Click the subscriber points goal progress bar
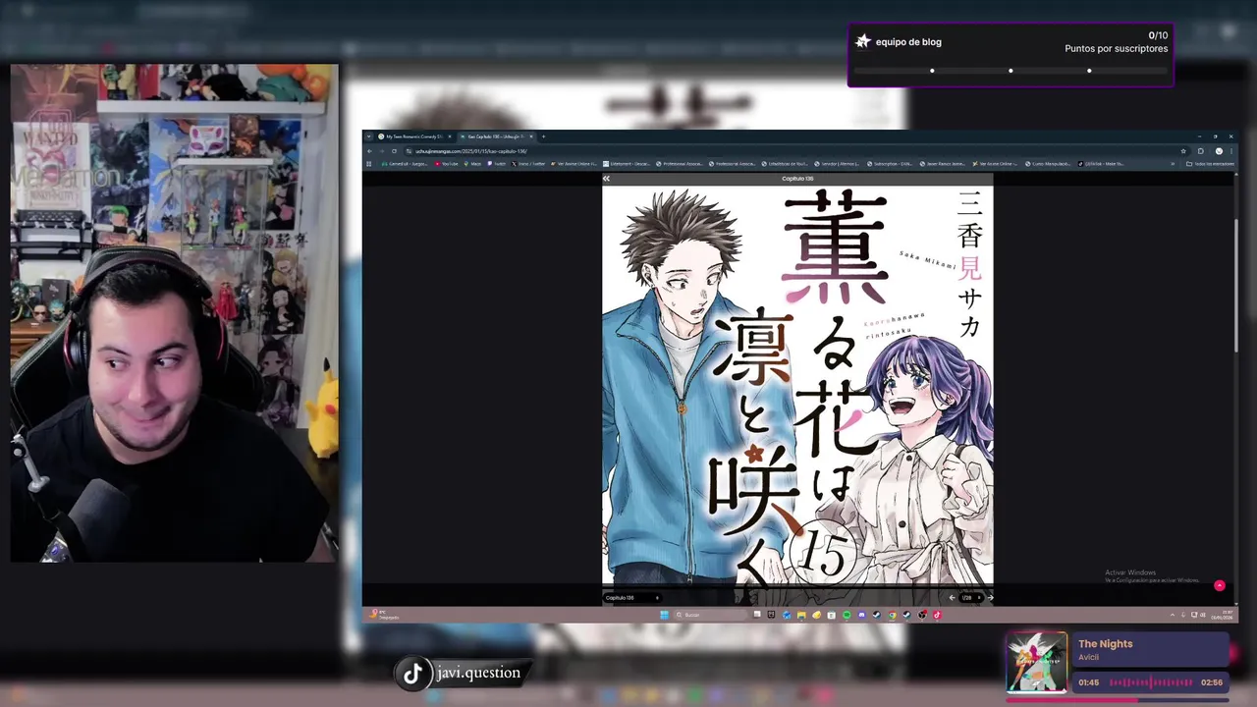 (1011, 71)
